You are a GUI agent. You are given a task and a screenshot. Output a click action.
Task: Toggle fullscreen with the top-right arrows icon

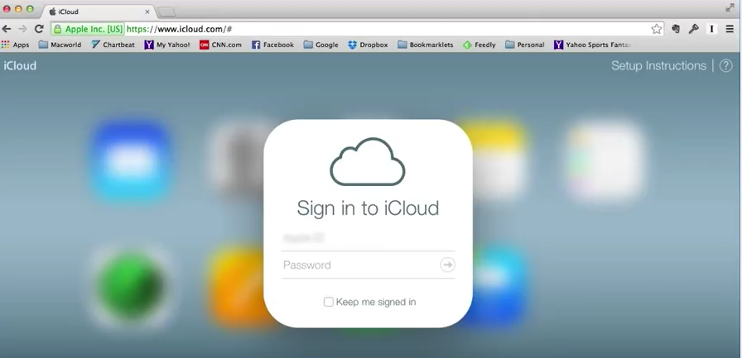(730, 7)
